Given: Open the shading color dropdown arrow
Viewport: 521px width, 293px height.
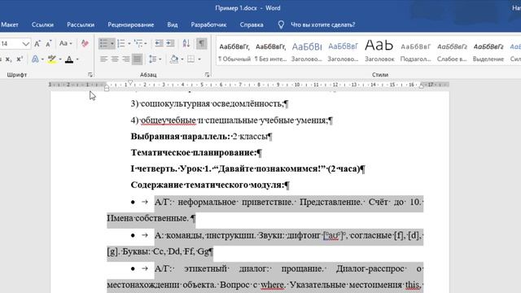Looking at the screenshot, I should click(182, 59).
